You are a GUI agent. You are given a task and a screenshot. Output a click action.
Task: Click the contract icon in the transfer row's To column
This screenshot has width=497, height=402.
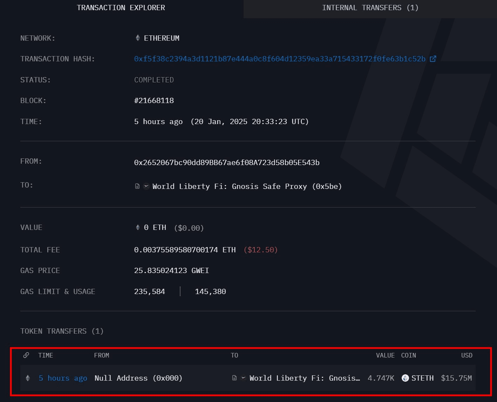click(x=234, y=378)
